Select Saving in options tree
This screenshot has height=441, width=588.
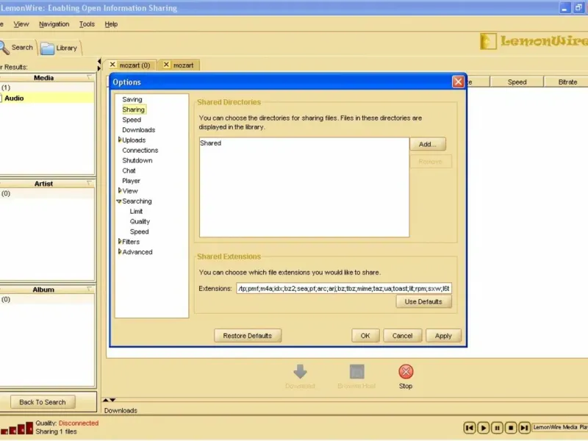click(132, 99)
